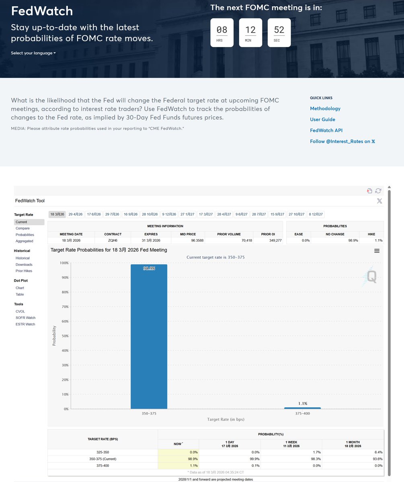
Task: Click the 6.4% one month value
Action: [x=378, y=452]
